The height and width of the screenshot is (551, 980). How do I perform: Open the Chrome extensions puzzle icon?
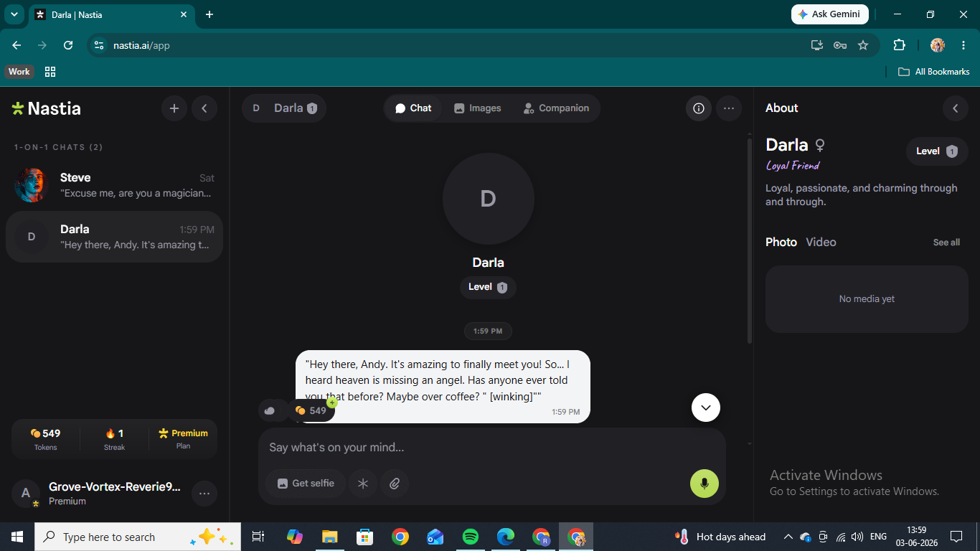point(899,45)
